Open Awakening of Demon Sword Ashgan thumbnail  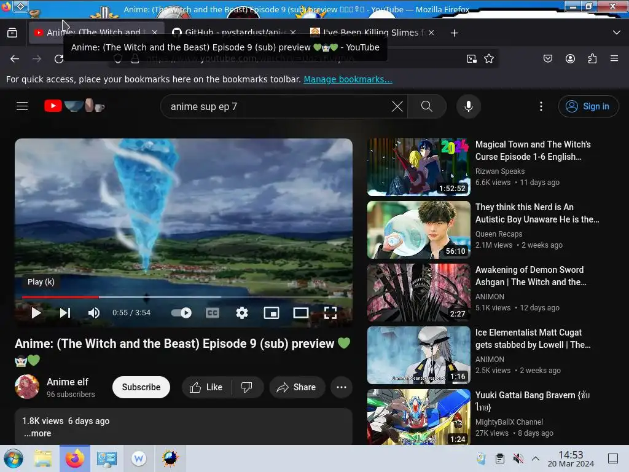(418, 293)
